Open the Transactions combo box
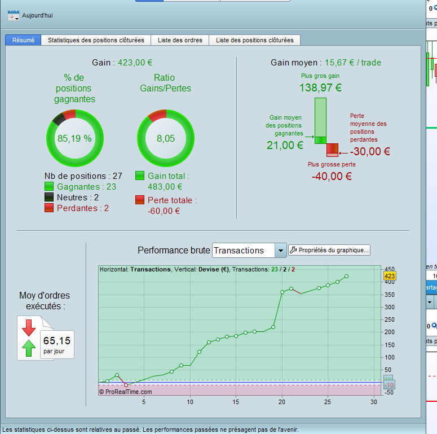 [249, 251]
